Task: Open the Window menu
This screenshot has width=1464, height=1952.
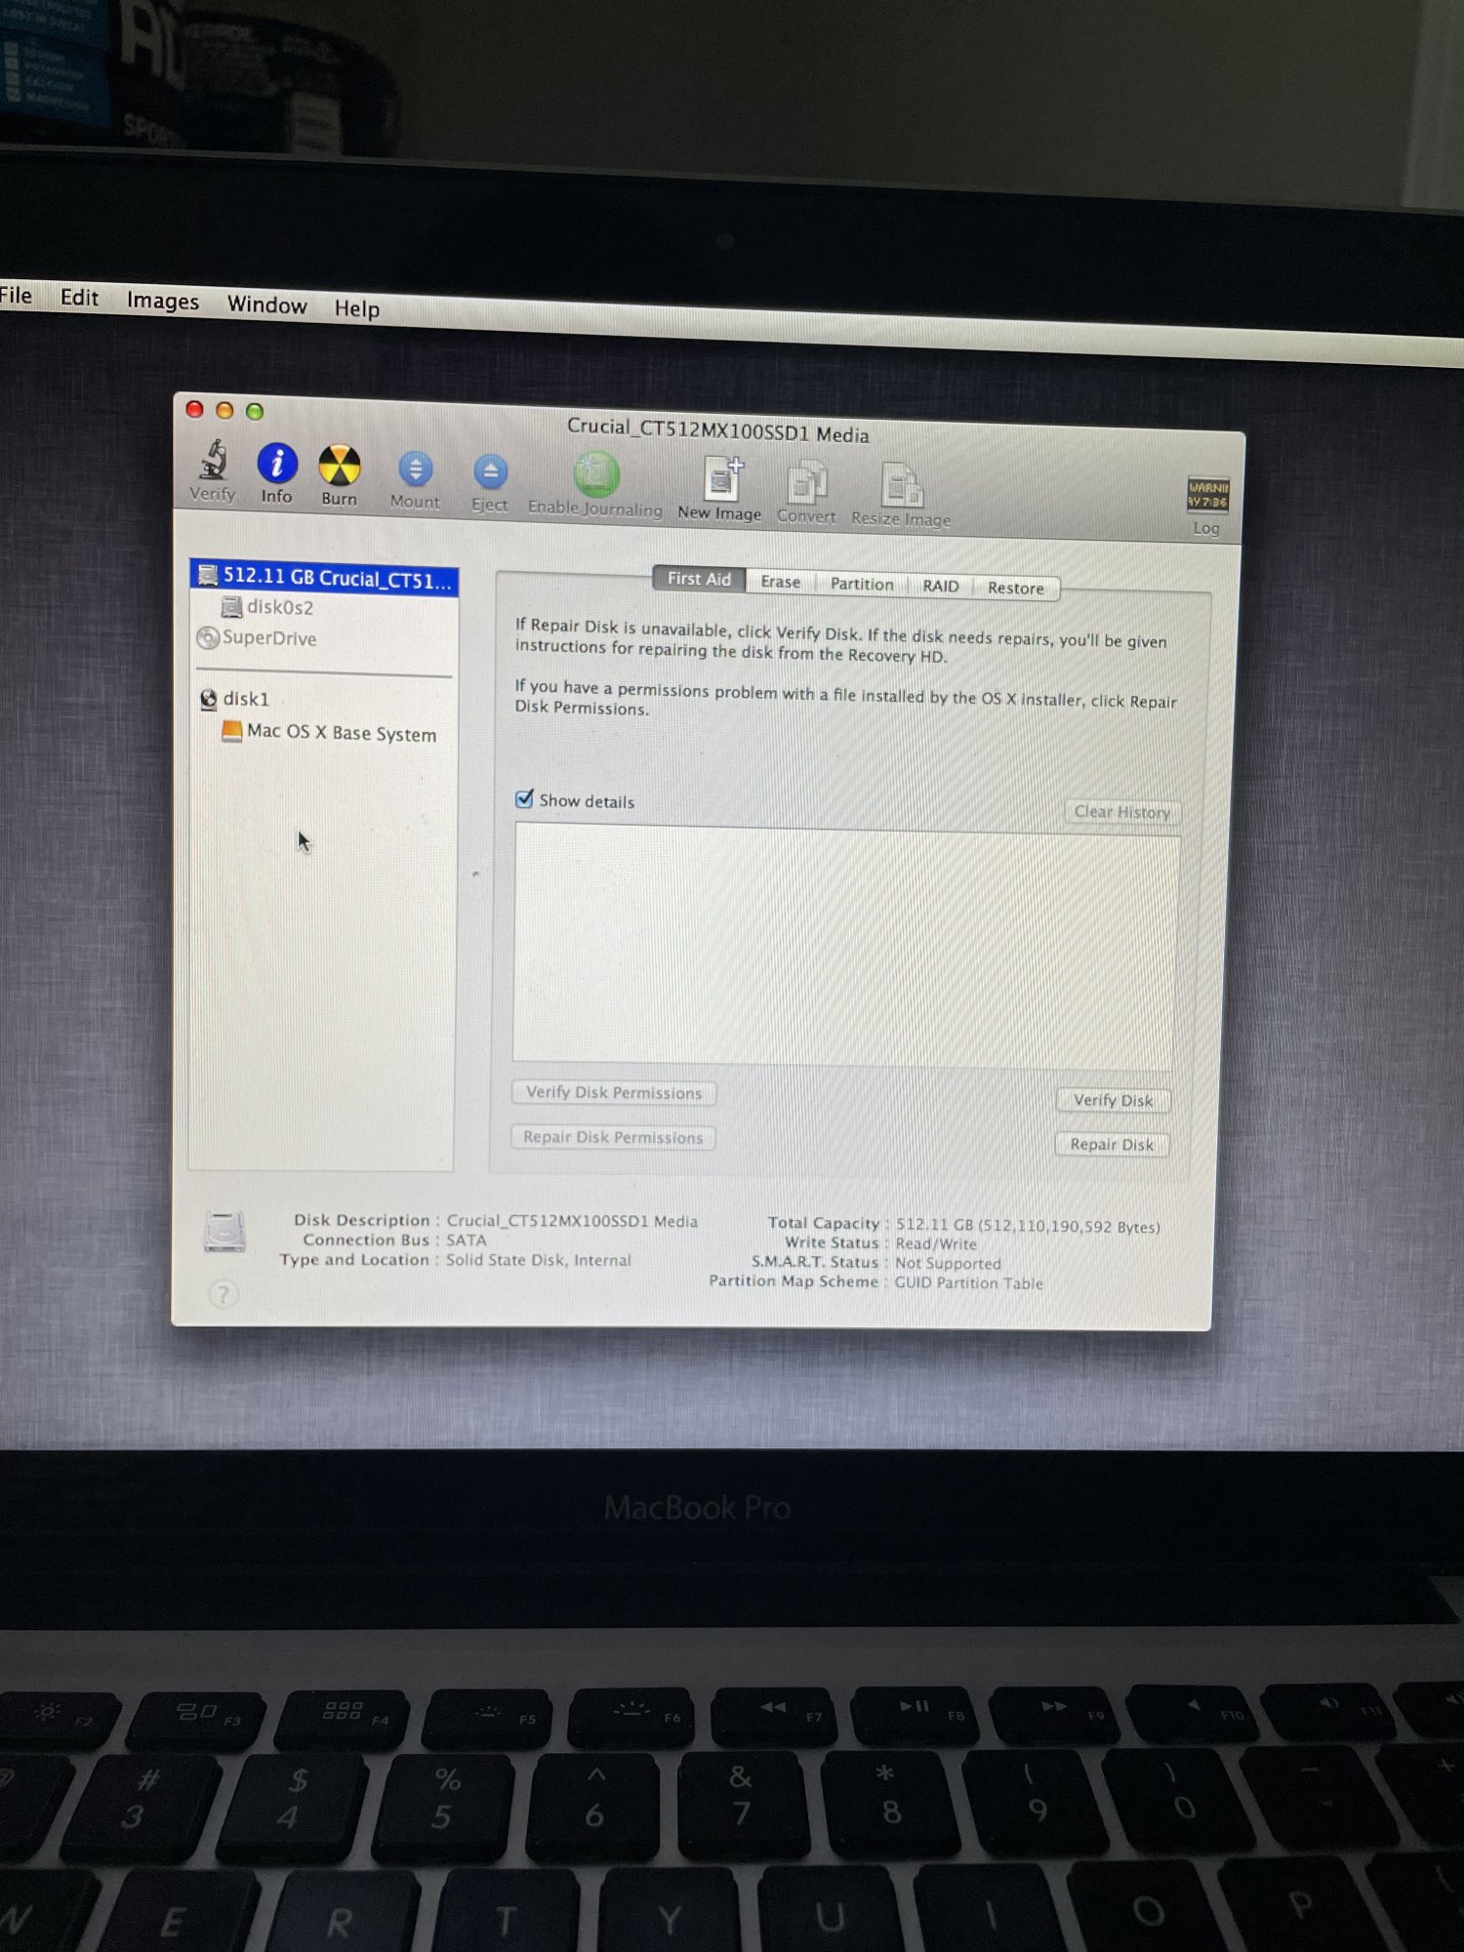Action: point(267,305)
